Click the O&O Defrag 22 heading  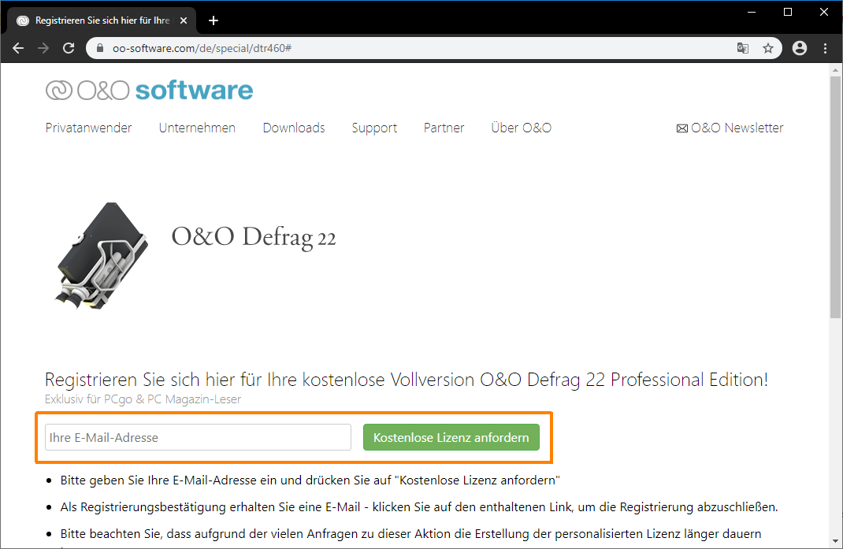point(253,237)
